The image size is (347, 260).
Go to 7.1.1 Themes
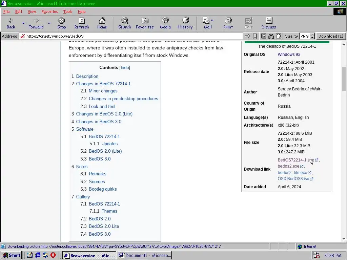pos(109,211)
